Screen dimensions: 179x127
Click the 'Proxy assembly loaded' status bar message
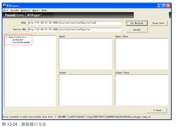click(x=77, y=117)
